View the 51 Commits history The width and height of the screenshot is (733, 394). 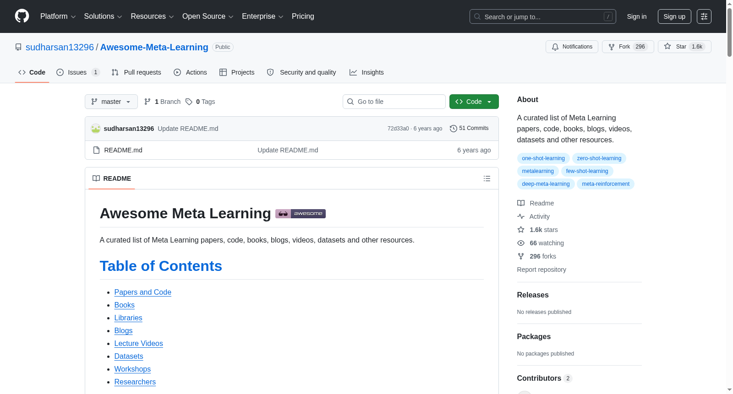(469, 129)
